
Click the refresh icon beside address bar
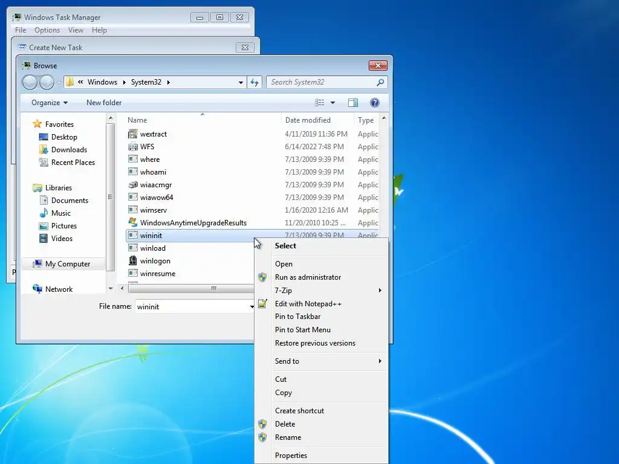click(x=254, y=82)
